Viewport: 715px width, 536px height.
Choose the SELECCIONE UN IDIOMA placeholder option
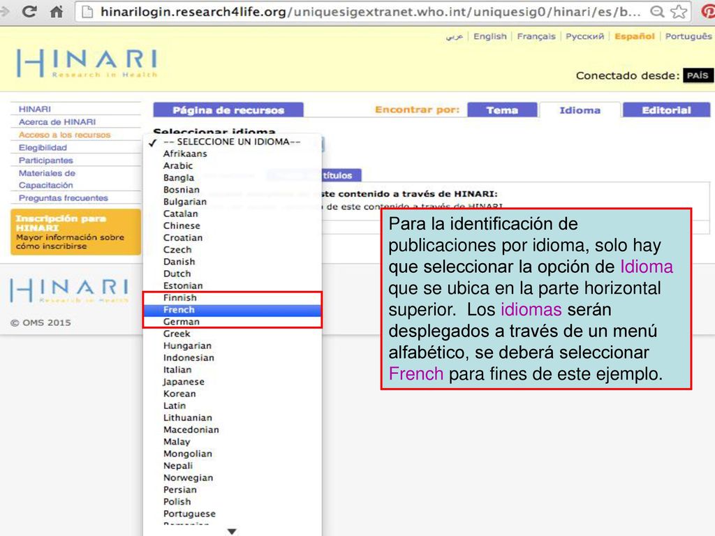(232, 142)
